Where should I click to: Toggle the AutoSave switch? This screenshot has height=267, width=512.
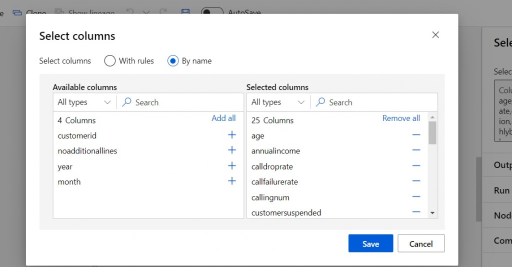click(212, 12)
